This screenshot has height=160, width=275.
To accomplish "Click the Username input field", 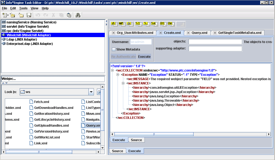I will [141, 42].
